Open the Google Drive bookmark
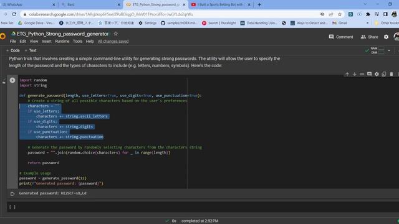Viewport: 399px width, 224px height. [x=36, y=23]
